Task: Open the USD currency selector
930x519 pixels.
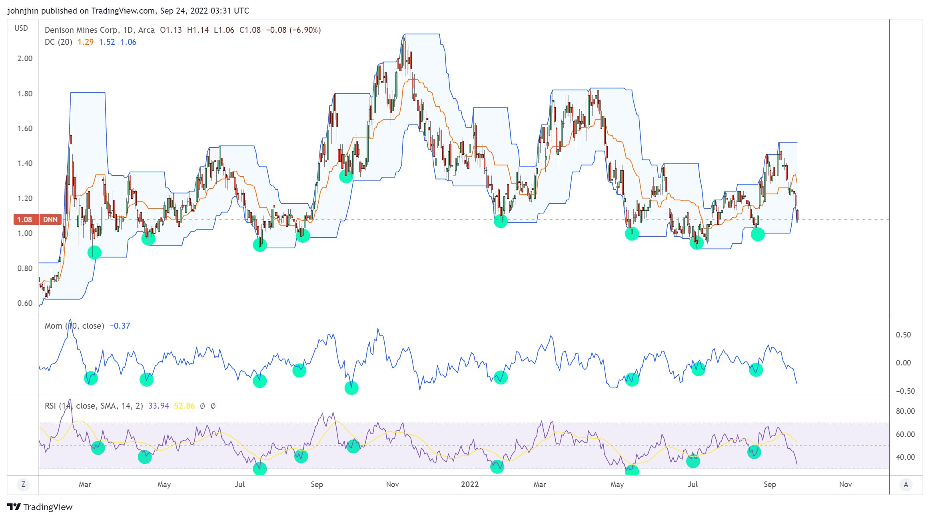Action: click(21, 28)
